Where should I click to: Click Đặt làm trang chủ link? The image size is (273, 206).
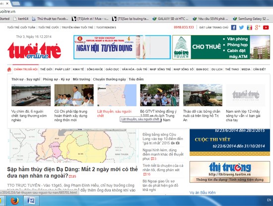click(x=214, y=27)
